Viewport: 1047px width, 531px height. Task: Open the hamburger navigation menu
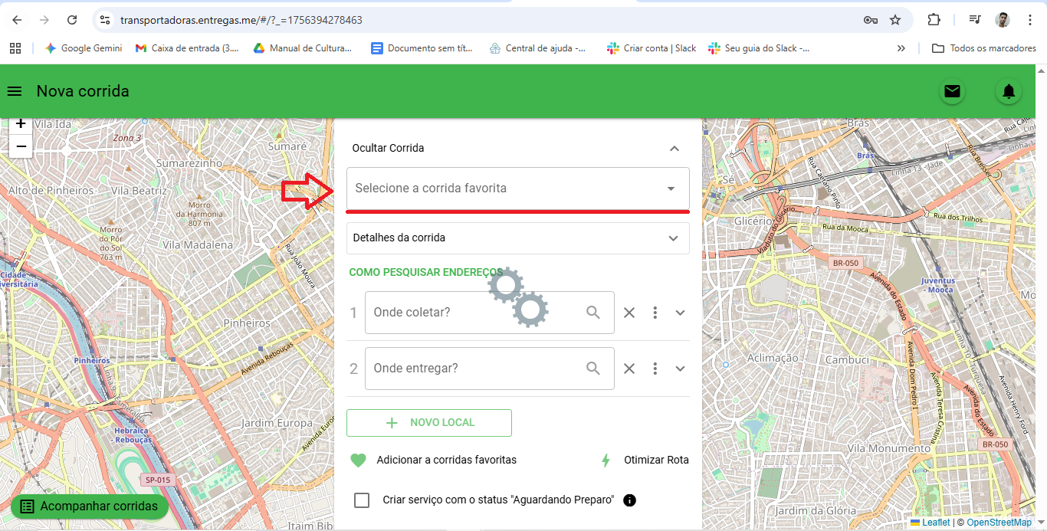(x=14, y=91)
